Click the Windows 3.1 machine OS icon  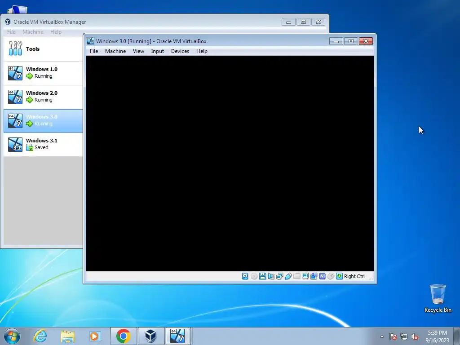click(15, 144)
